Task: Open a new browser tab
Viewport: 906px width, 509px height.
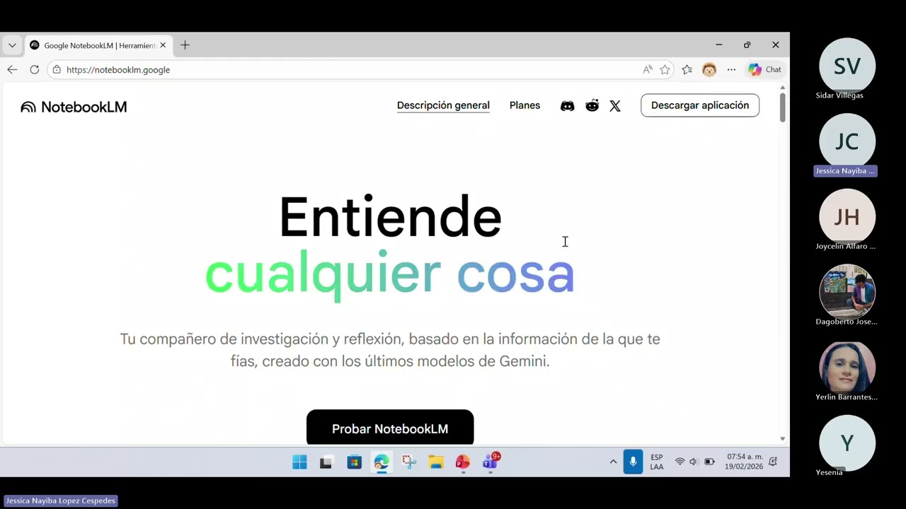Action: 185,45
